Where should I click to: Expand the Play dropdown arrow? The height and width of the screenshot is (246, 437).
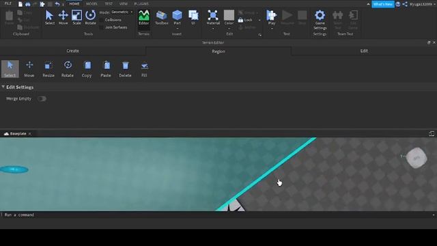click(272, 29)
